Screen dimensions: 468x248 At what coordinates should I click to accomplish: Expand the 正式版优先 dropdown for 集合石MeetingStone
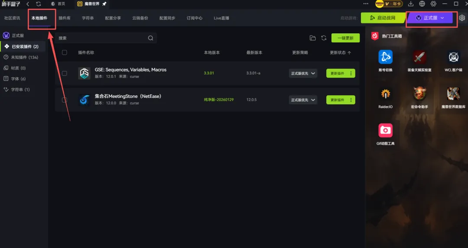pyautogui.click(x=303, y=100)
